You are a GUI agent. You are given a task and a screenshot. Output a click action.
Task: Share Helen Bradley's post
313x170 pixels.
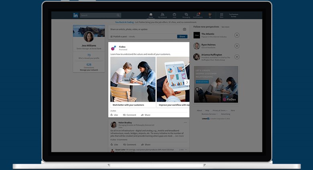[146, 145]
